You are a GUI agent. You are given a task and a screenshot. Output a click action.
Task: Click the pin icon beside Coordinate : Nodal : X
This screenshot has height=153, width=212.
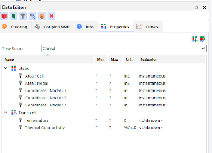[20, 90]
